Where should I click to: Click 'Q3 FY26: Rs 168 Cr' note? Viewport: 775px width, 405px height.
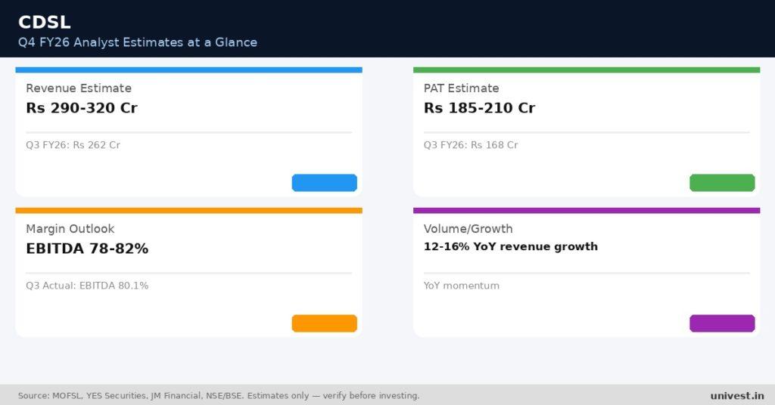point(471,145)
